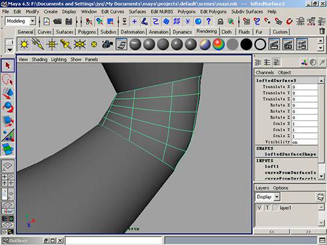Open selection mask arrow menu
The height and width of the screenshot is (245, 327).
[x=125, y=21]
